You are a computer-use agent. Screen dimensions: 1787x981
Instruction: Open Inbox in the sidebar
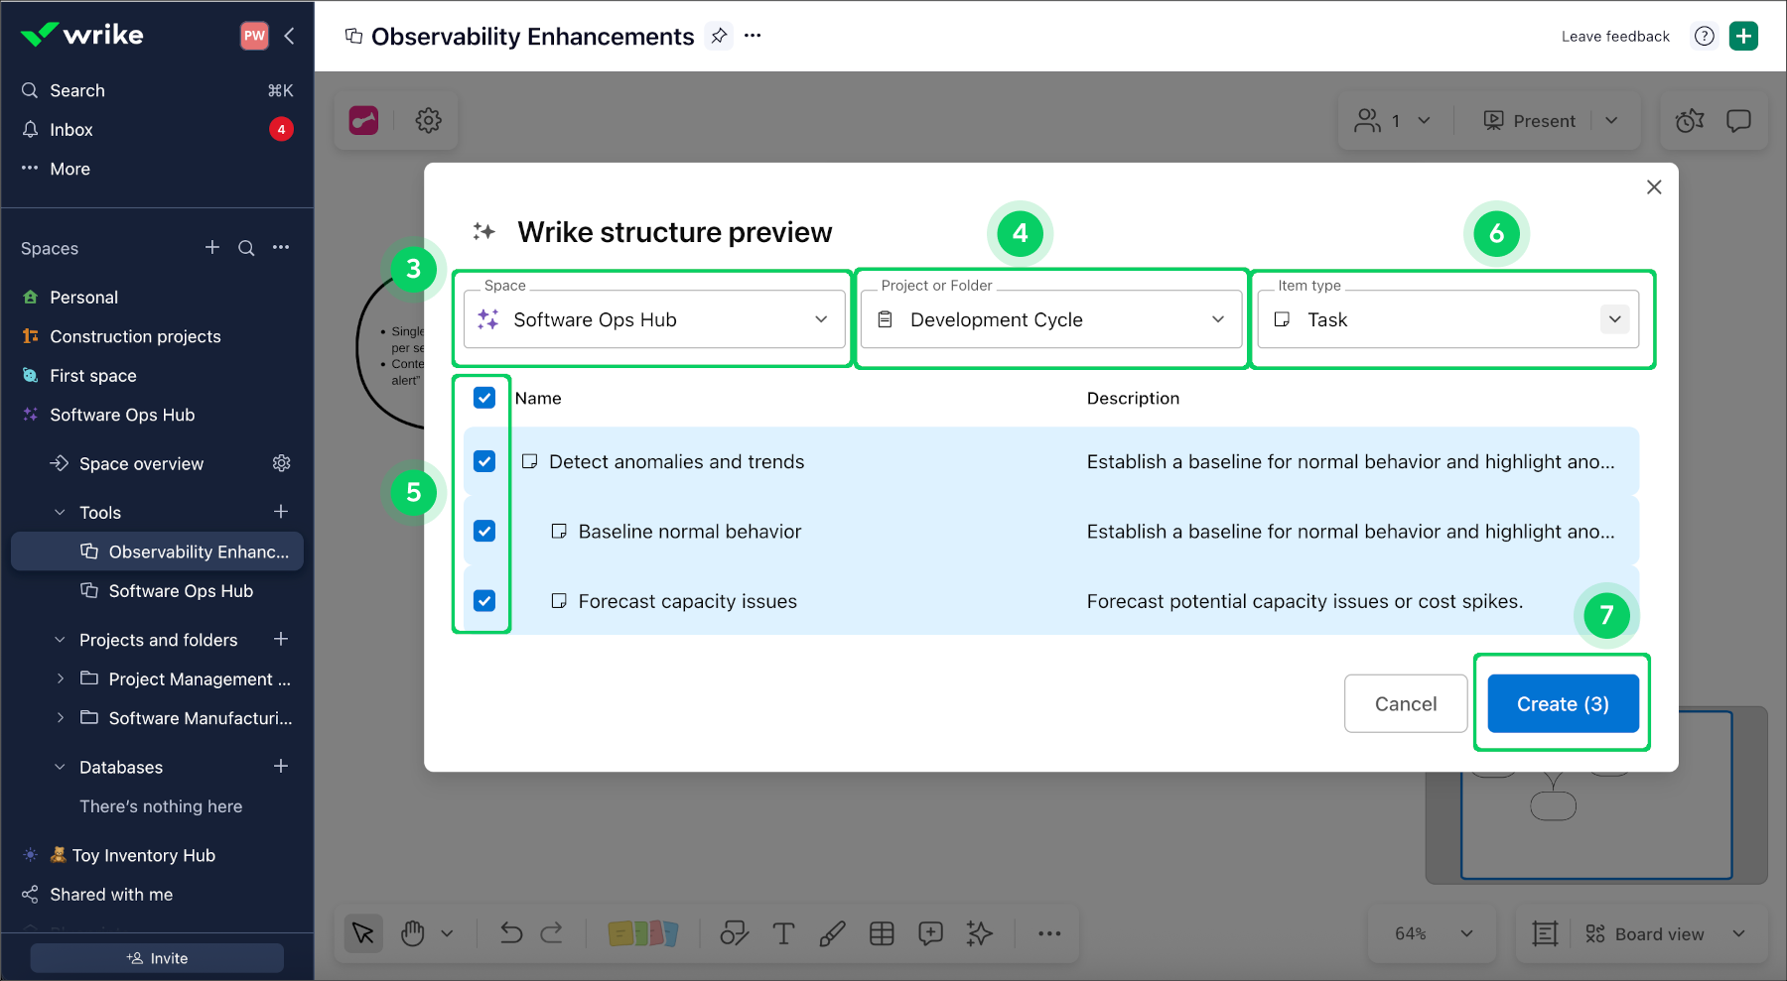pyautogui.click(x=71, y=130)
